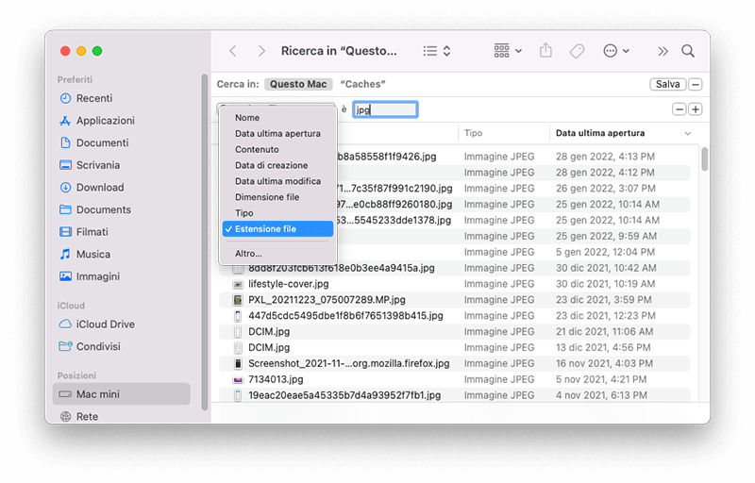Viewport: 755px width, 483px height.
Task: Add a new search criterion row
Action: [x=696, y=109]
